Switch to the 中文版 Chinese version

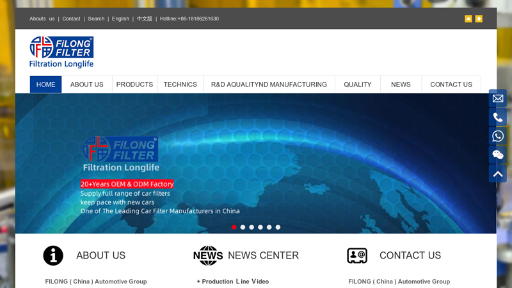click(x=145, y=19)
